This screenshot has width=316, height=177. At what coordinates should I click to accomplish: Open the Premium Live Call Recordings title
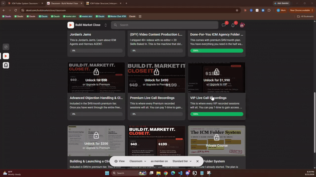click(152, 98)
